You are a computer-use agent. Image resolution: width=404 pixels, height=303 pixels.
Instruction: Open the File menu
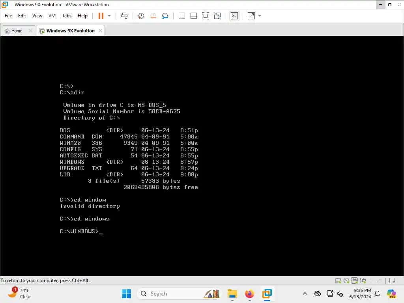[x=8, y=16]
